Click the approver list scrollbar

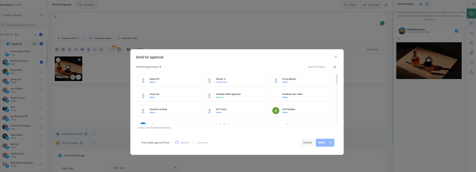click(x=337, y=79)
